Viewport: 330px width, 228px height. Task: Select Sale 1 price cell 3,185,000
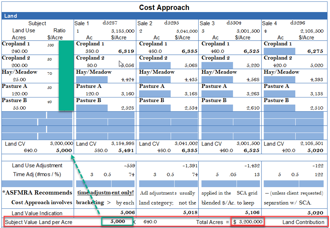click(122, 31)
